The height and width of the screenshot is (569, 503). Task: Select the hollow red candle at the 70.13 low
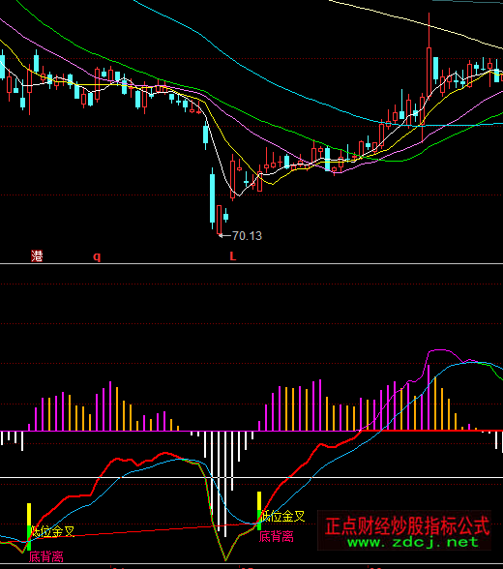coord(219,221)
